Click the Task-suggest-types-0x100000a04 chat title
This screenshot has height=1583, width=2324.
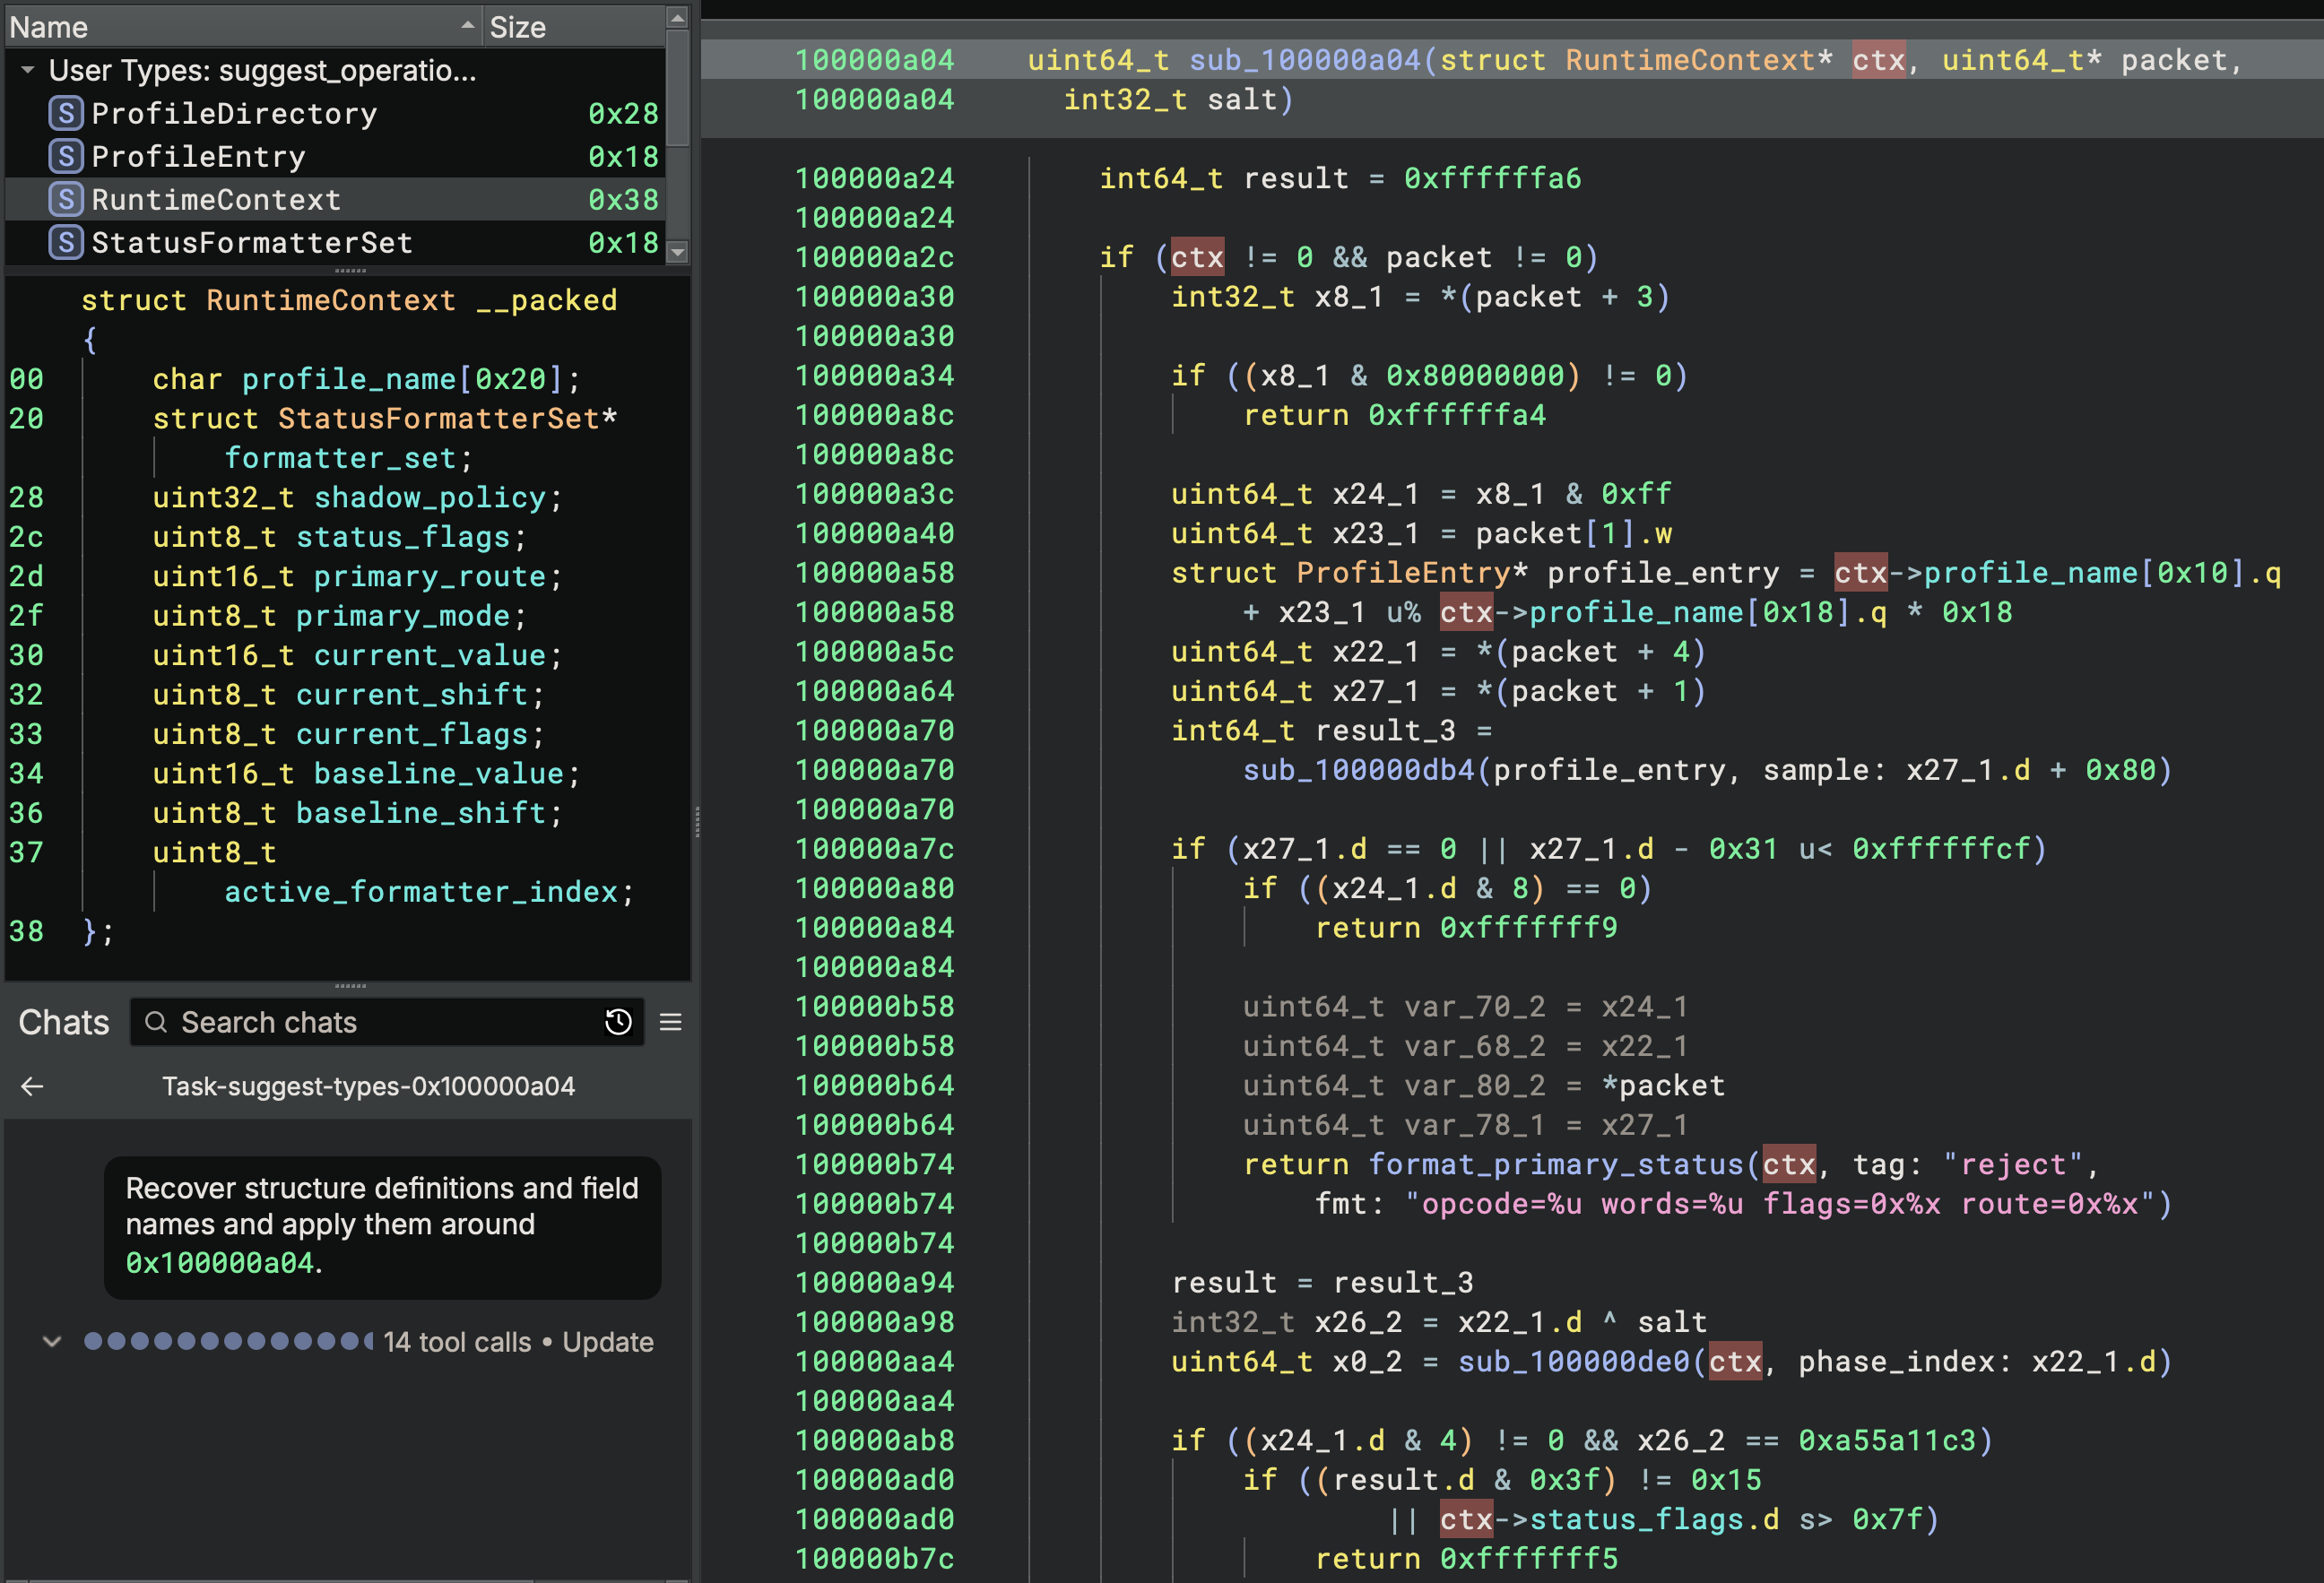(369, 1086)
